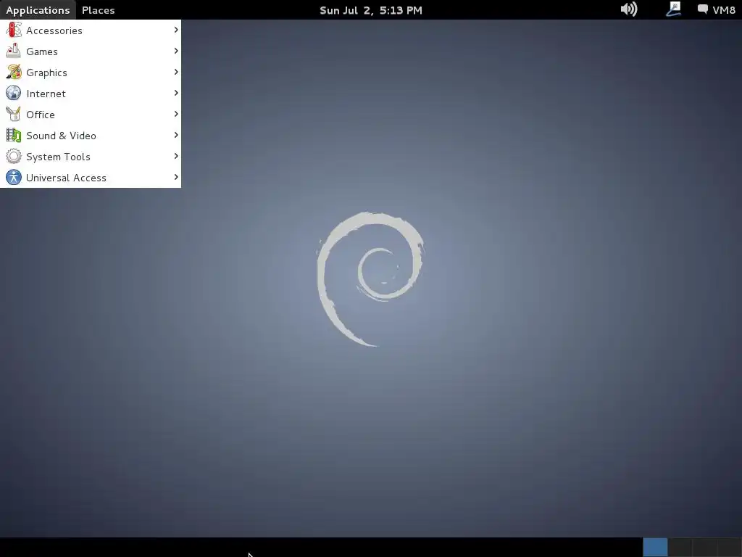Screen dimensions: 742x557
Task: Expand the Graphics submenu arrow
Action: [176, 72]
